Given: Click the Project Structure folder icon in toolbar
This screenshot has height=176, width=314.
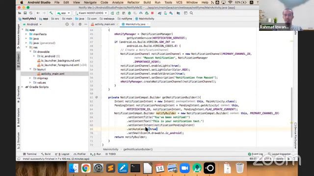Looking at the screenshot, I should (178, 13).
